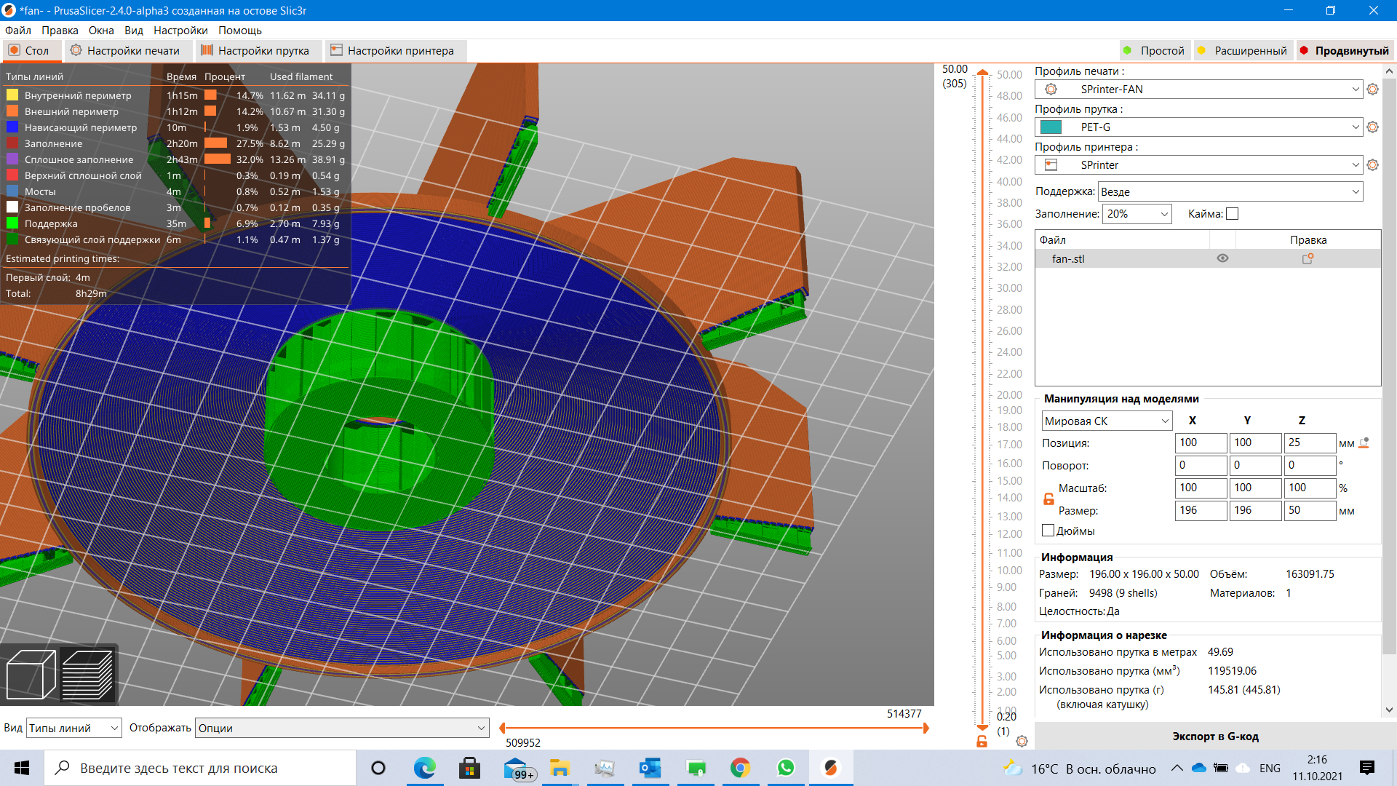This screenshot has height=786, width=1397.
Task: Open the Окна menu
Action: click(x=101, y=31)
